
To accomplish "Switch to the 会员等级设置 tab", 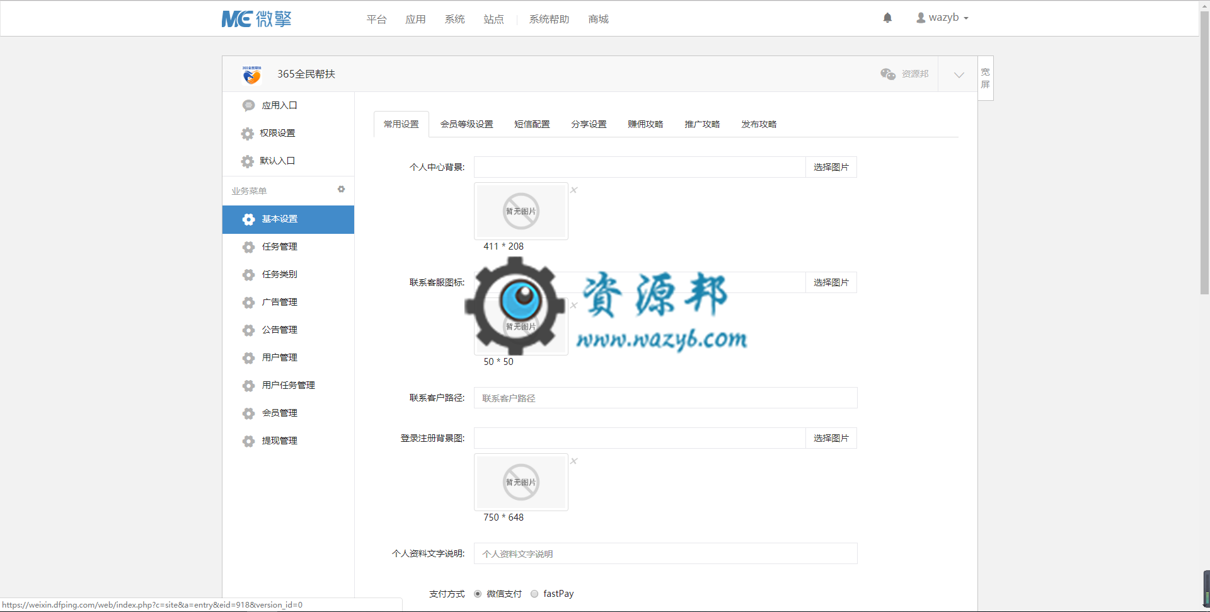I will [466, 124].
